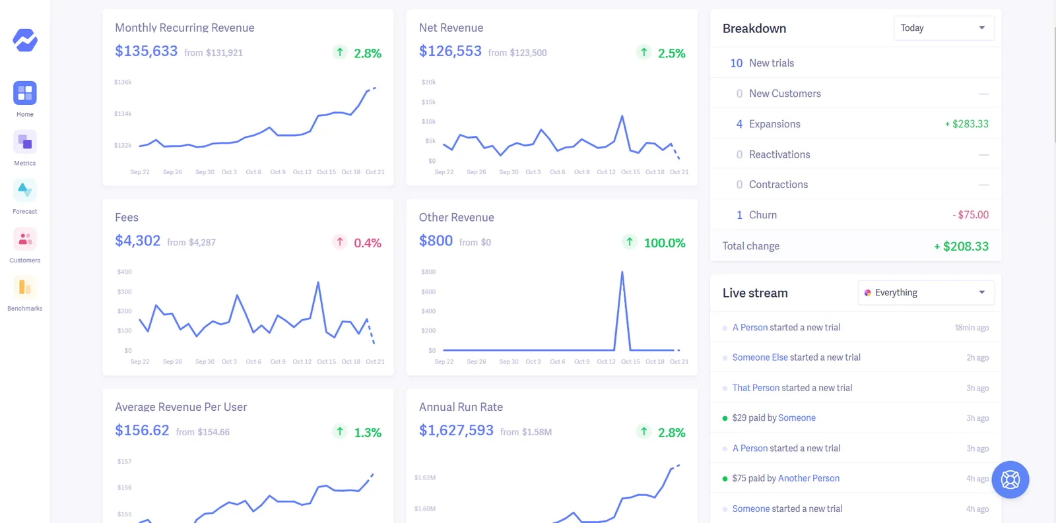This screenshot has width=1056, height=523.
Task: Open the Someone link on $29 payment
Action: pyautogui.click(x=797, y=418)
